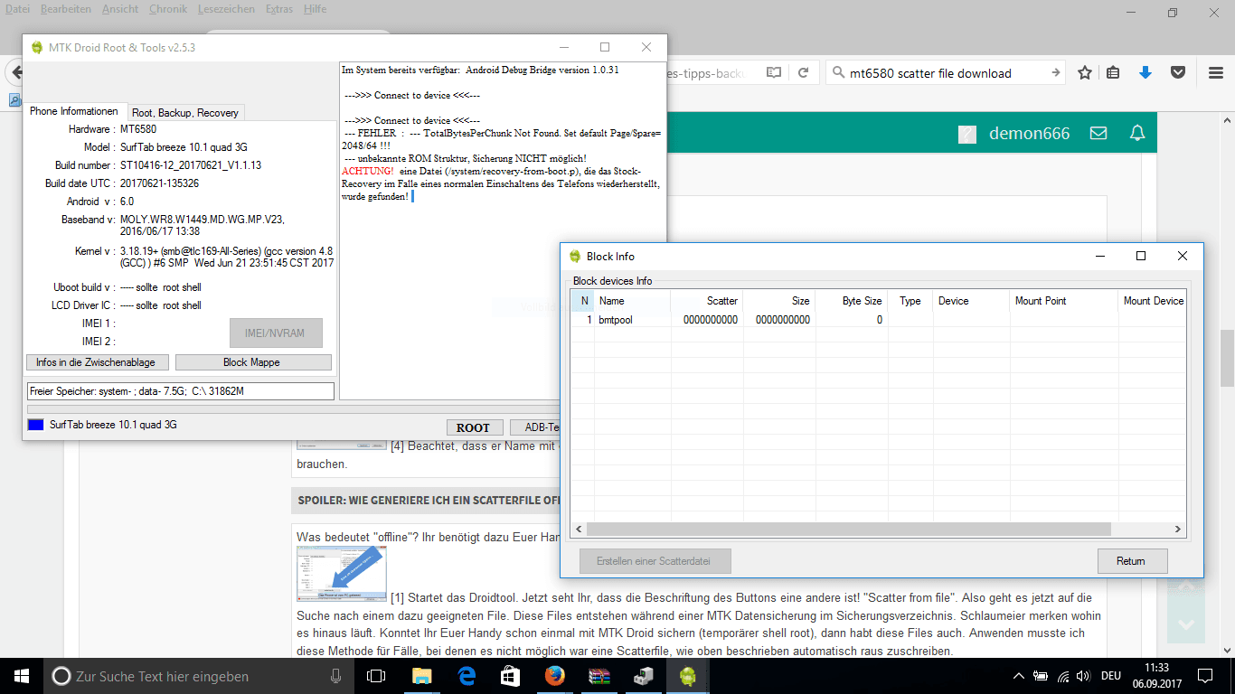
Task: Launch Edge from taskbar
Action: (467, 676)
